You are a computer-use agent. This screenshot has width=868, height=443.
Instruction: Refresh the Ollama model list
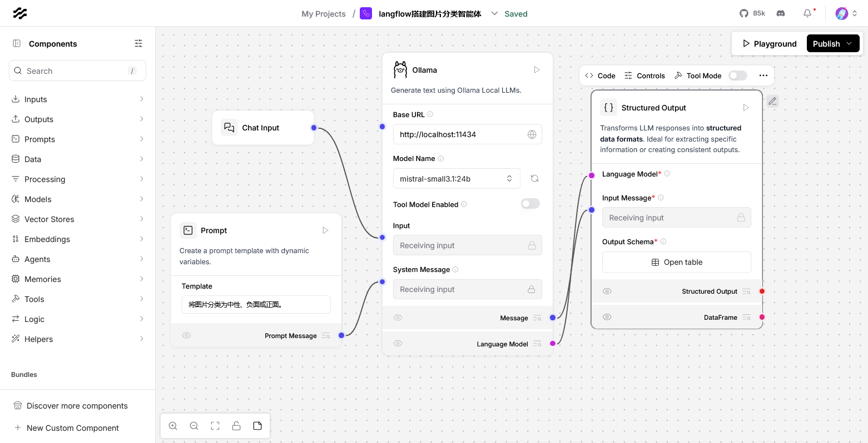(534, 179)
